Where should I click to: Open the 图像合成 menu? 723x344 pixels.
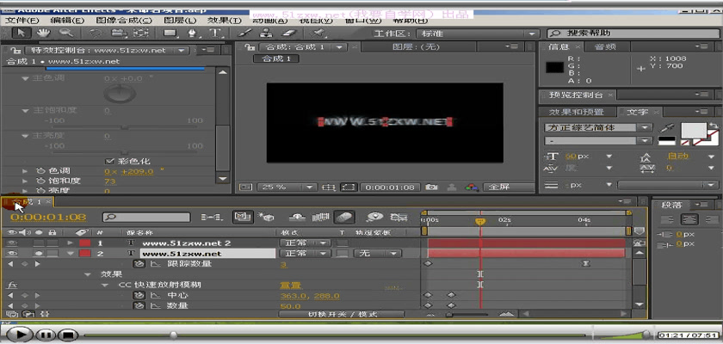click(123, 21)
